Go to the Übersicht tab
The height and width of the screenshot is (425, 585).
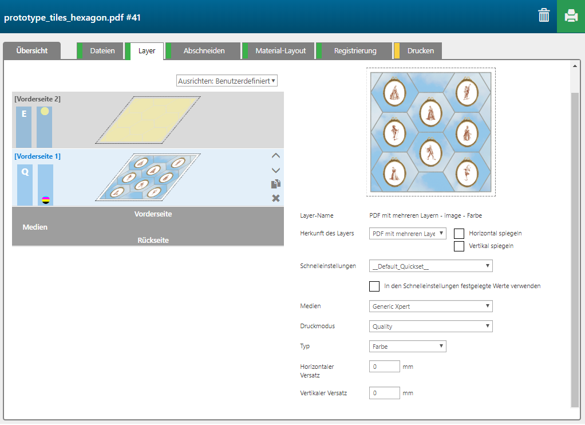click(x=32, y=51)
